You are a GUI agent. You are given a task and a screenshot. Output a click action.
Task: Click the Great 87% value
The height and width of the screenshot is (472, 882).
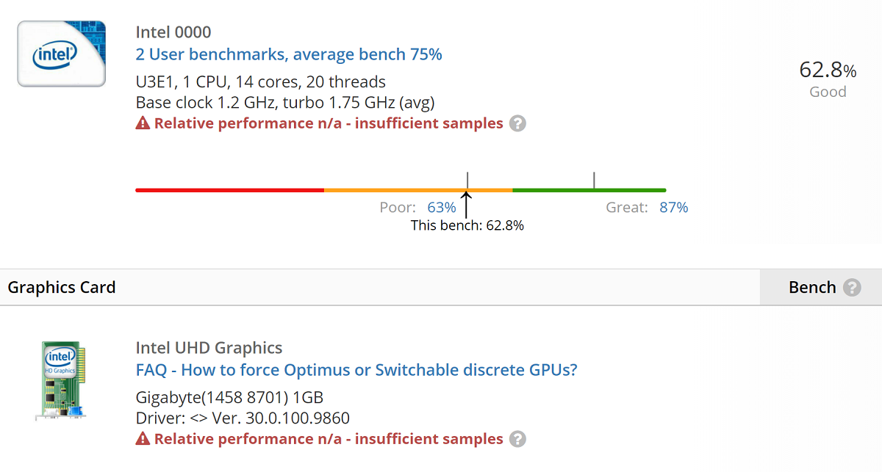click(x=673, y=208)
